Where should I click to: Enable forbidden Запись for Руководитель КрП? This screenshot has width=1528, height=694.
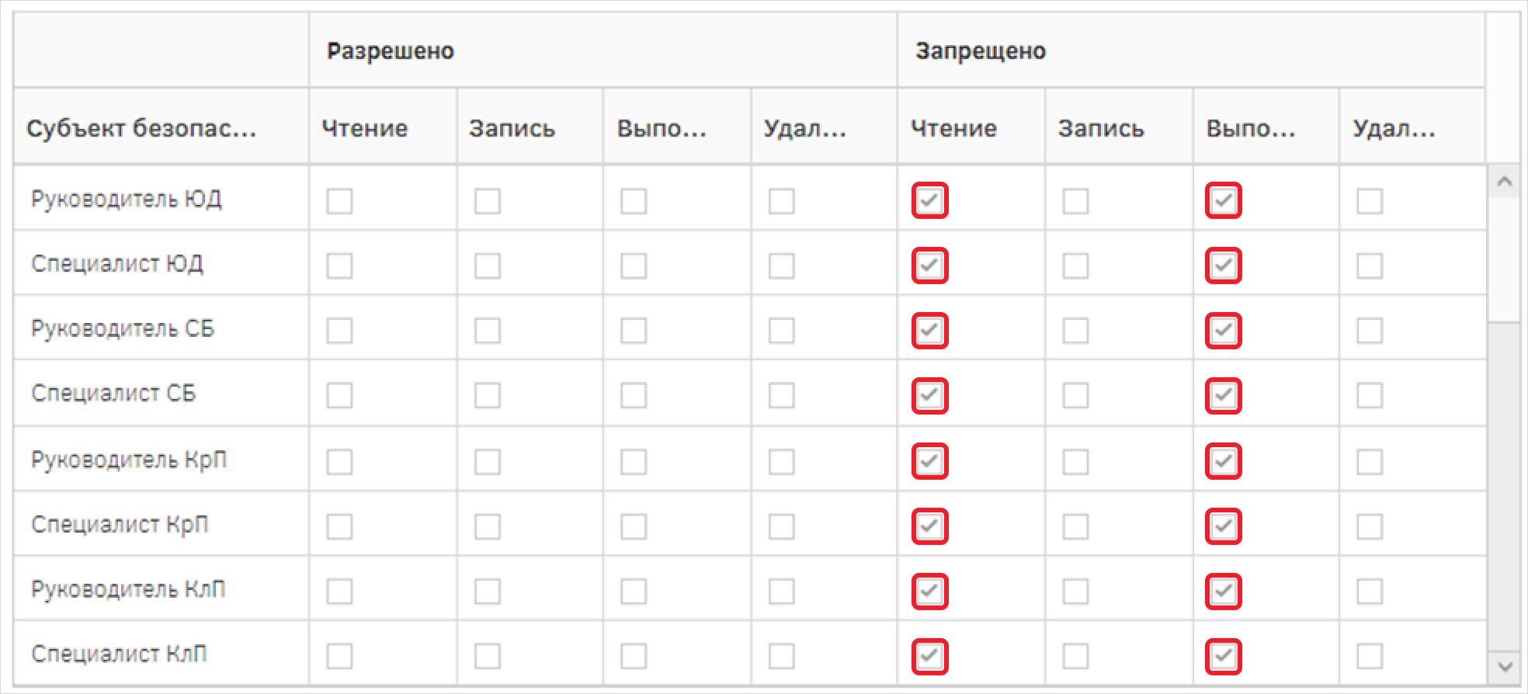(x=1075, y=462)
